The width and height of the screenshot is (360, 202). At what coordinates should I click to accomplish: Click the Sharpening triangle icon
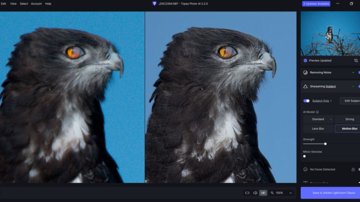pyautogui.click(x=305, y=86)
